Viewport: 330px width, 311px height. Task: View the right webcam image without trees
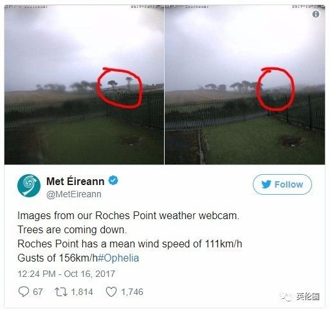(244, 85)
